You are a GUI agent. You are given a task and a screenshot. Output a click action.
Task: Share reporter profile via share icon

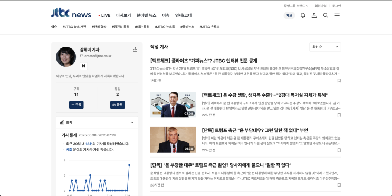point(135,50)
